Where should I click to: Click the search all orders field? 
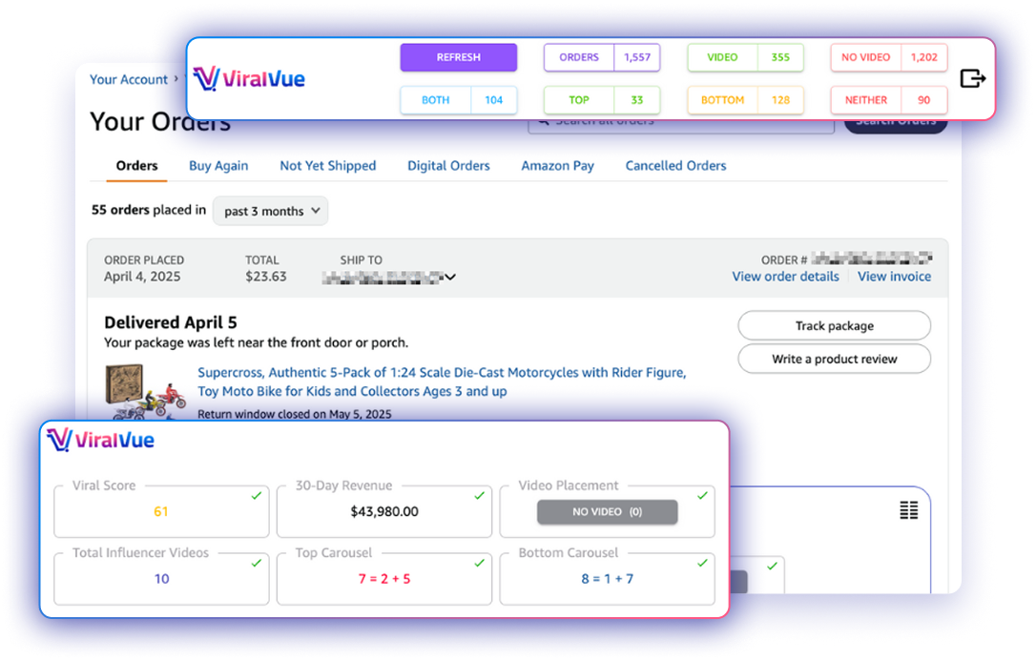[x=681, y=121]
